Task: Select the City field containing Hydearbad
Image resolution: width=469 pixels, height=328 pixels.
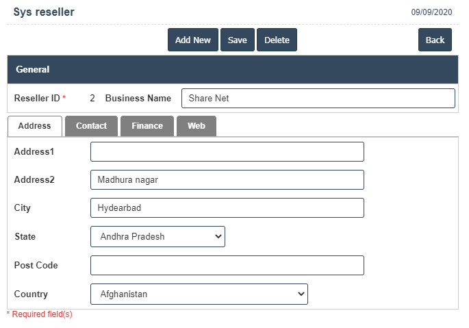Action: pyautogui.click(x=227, y=208)
